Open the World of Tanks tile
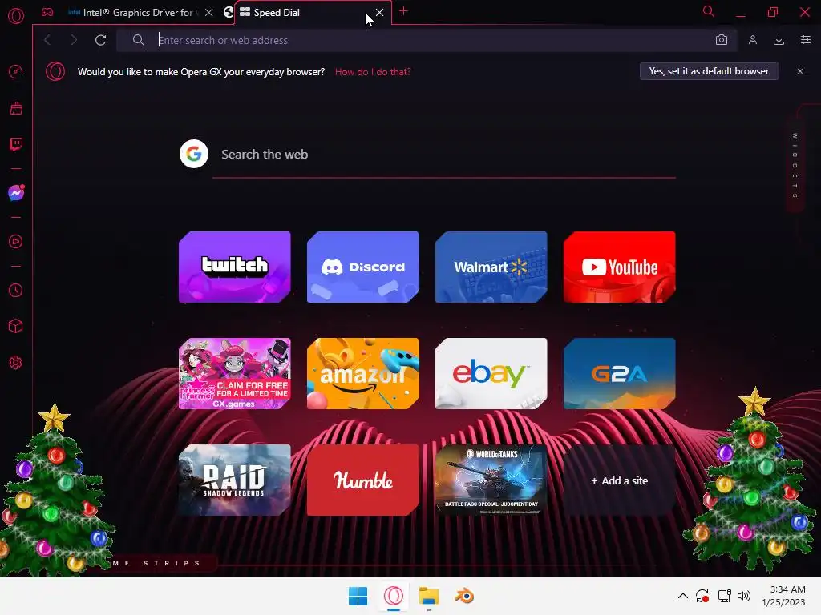 [x=491, y=480]
